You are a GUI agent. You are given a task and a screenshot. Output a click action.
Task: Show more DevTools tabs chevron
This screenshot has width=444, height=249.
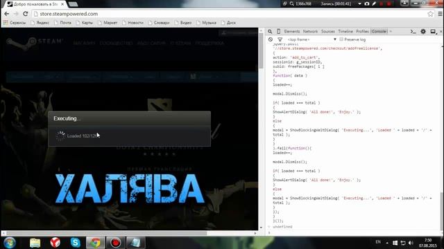click(391, 31)
